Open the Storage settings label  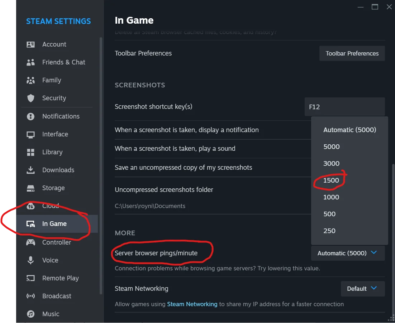click(x=53, y=188)
